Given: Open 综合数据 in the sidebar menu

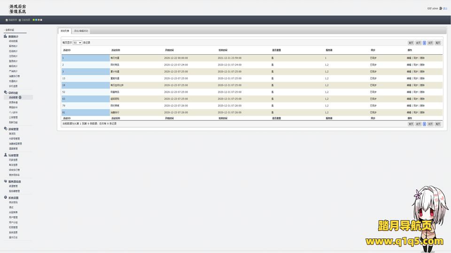Looking at the screenshot, I should point(13,41).
